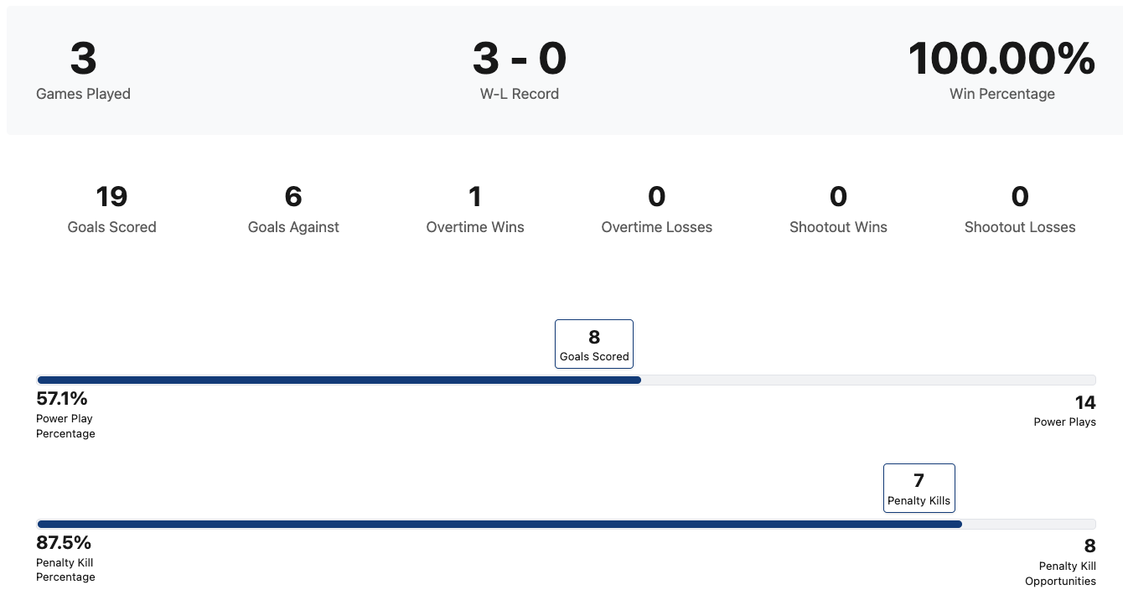Select the 87.5% Penalty Kill Percentage value
Screen dimensions: 1123x595
[x=64, y=542]
